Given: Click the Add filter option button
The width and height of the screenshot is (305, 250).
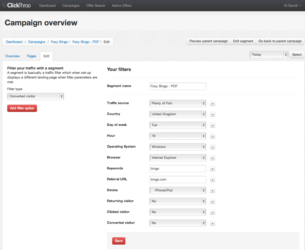Looking at the screenshot, I should tap(22, 108).
